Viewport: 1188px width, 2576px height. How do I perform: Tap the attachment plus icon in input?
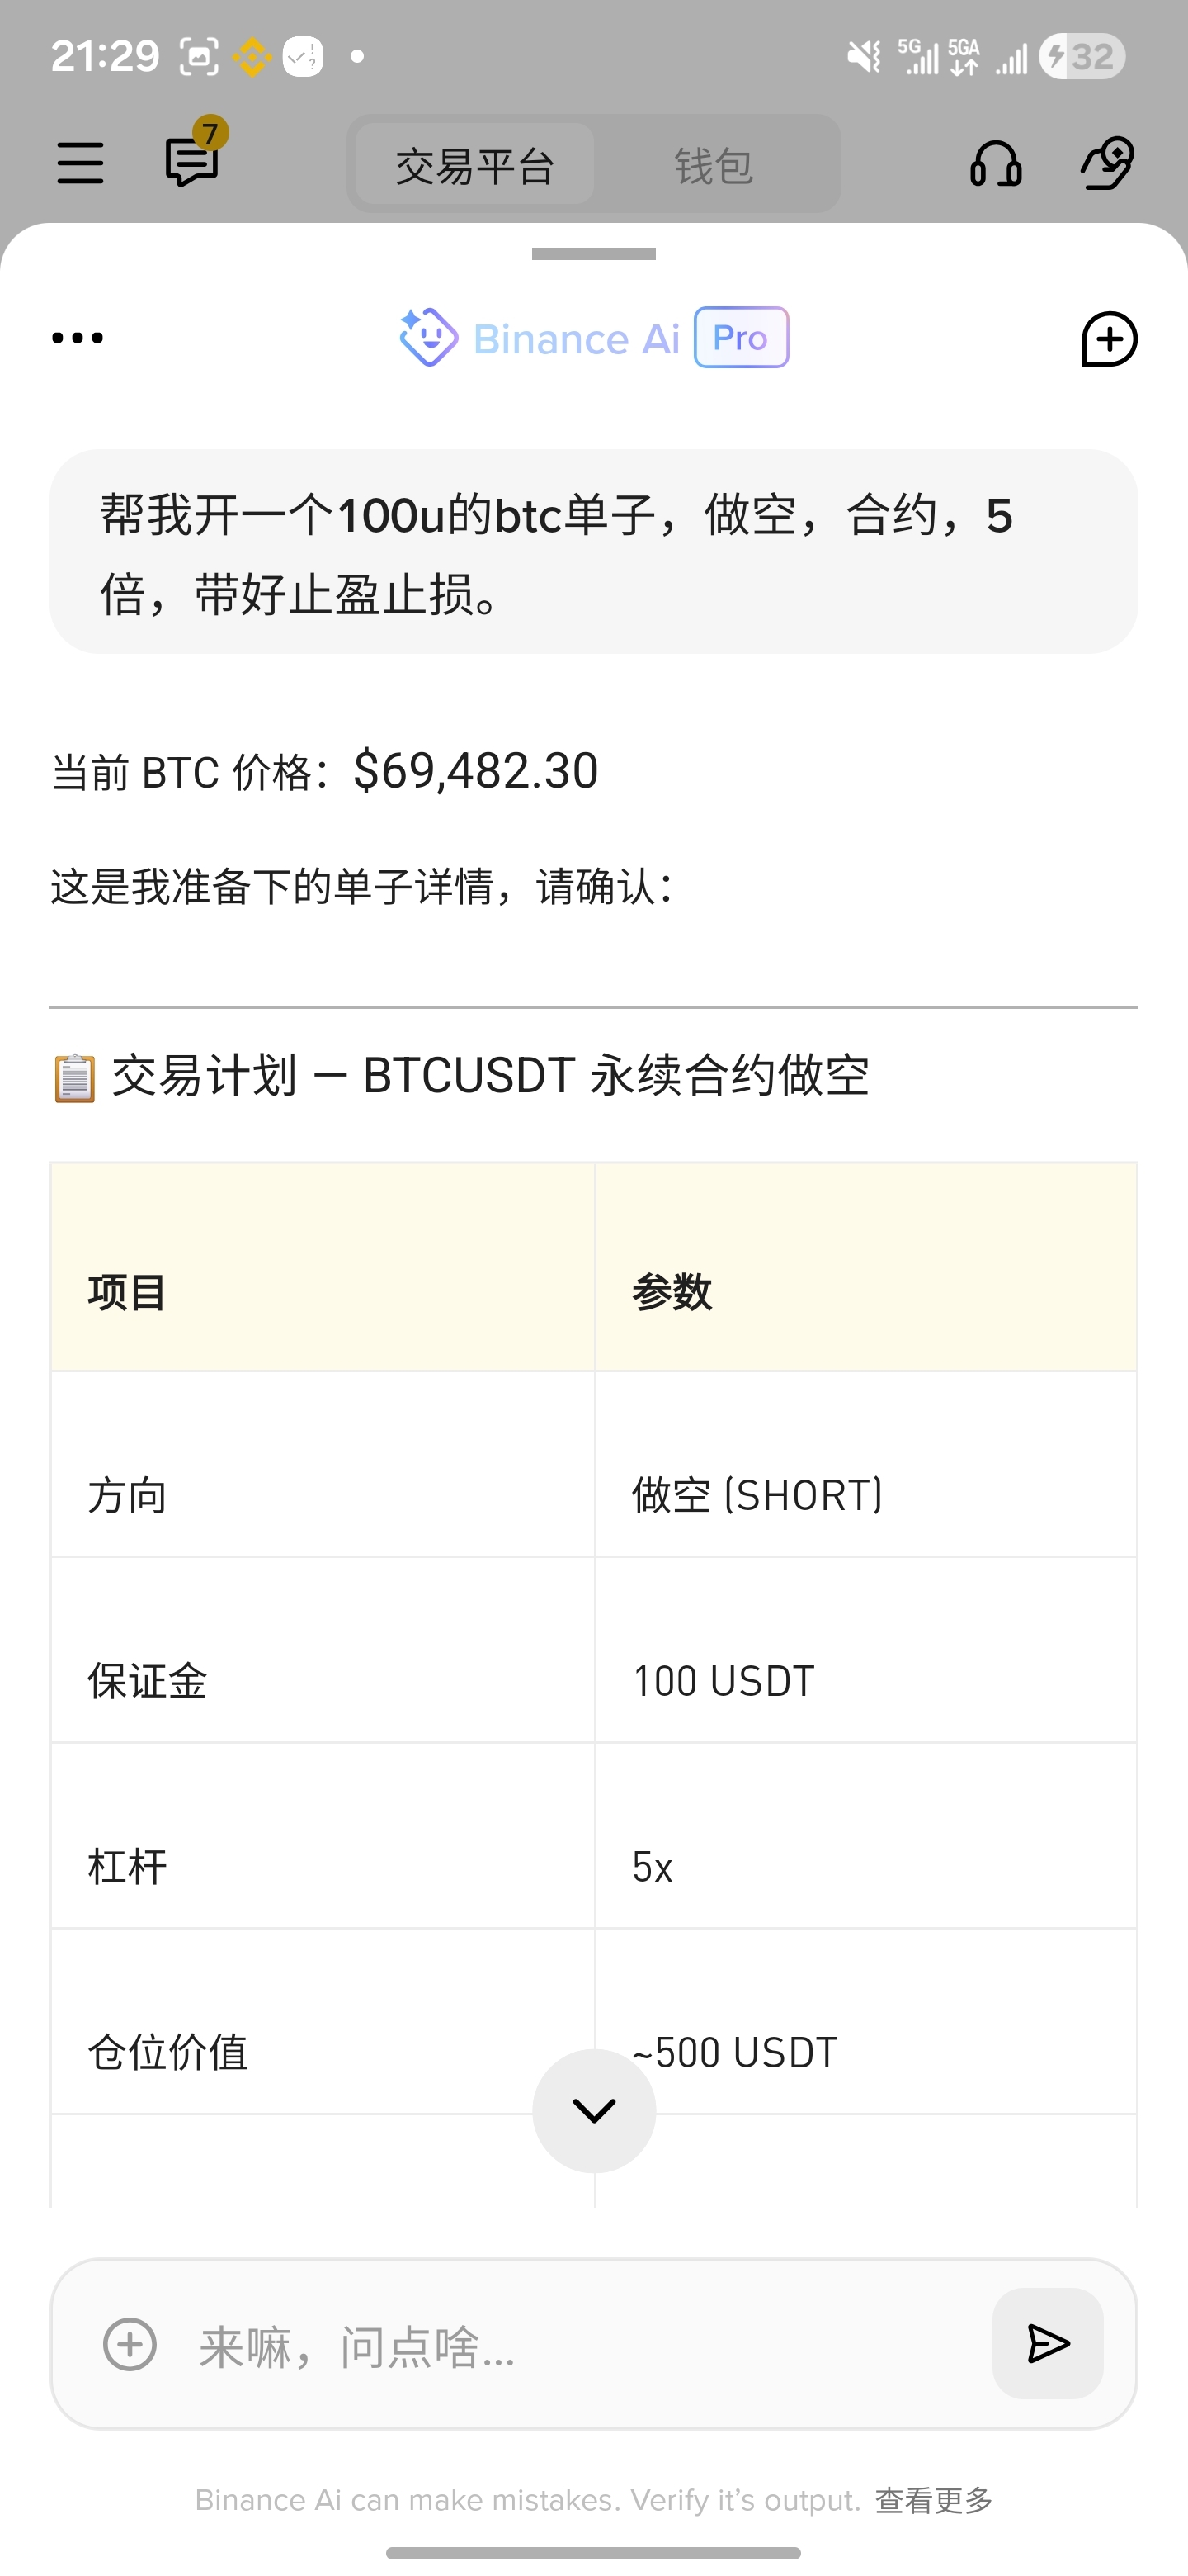[130, 2344]
